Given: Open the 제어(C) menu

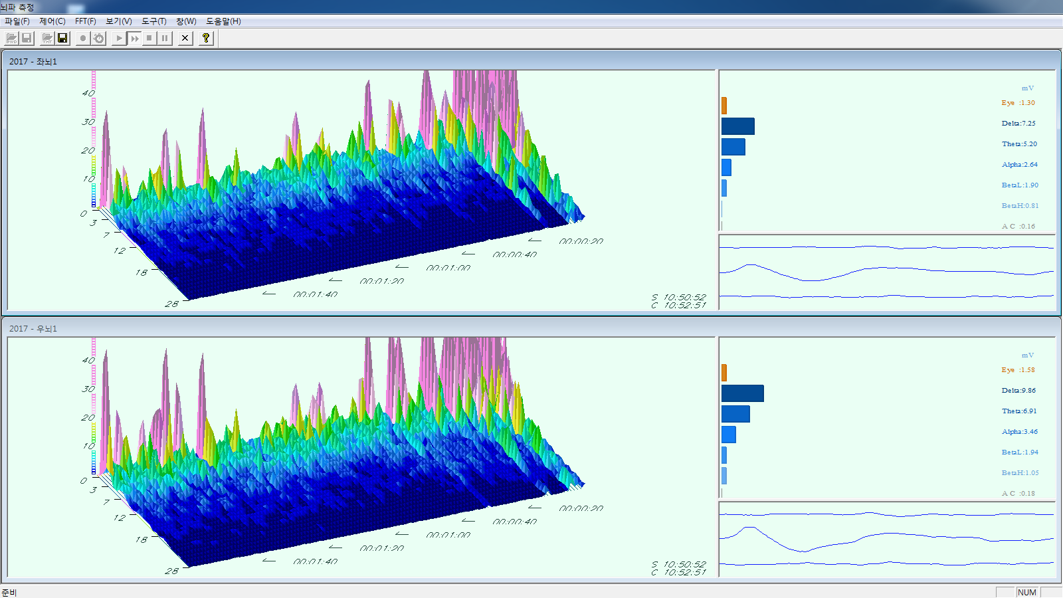Looking at the screenshot, I should coord(52,21).
